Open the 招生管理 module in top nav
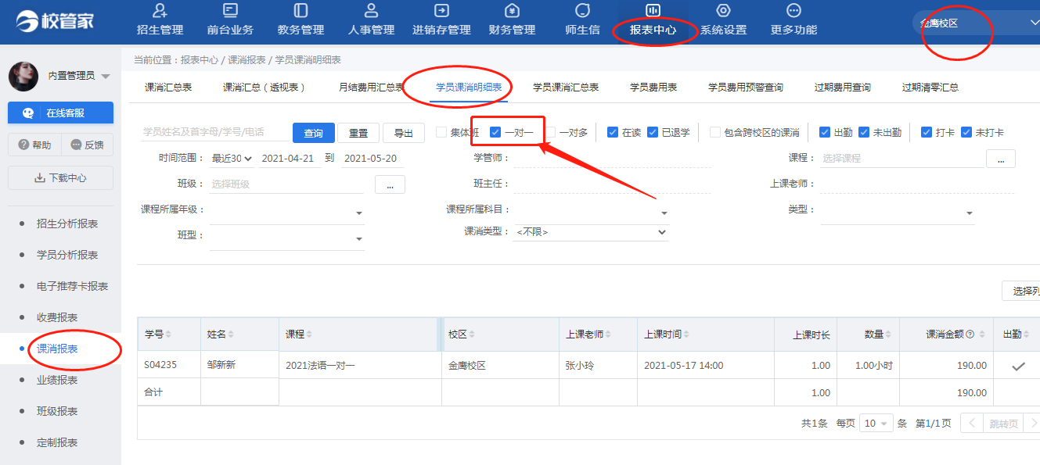This screenshot has height=465, width=1040. [160, 20]
